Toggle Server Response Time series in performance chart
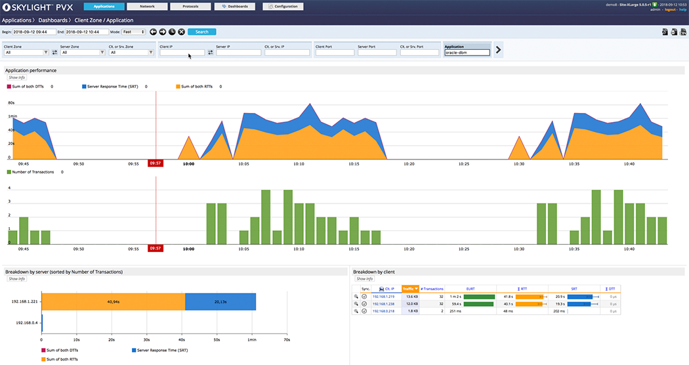Viewport: 689px width, 365px height. tap(110, 87)
